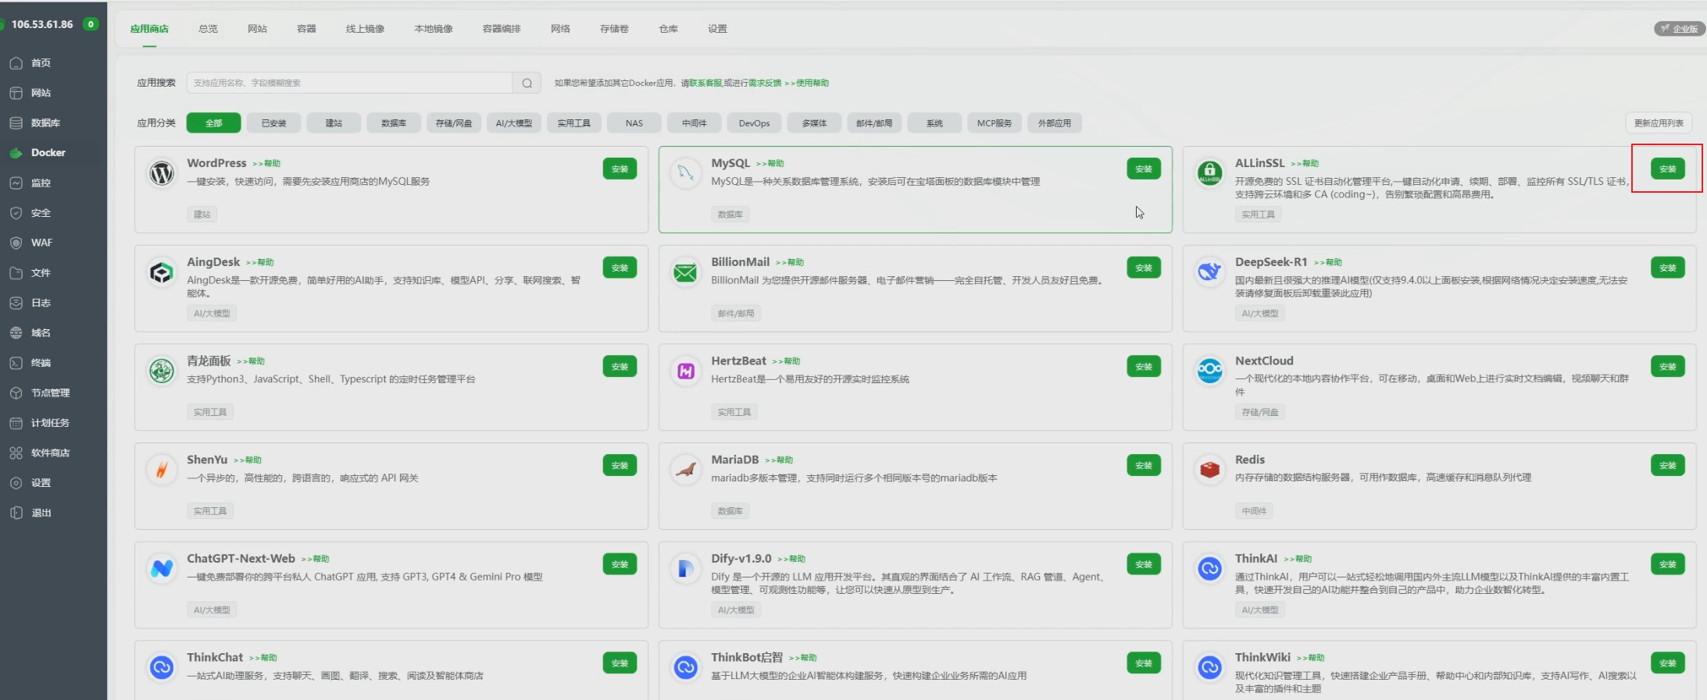Filter apps by 建站 category
Screen dimensions: 1707x700
coord(334,123)
